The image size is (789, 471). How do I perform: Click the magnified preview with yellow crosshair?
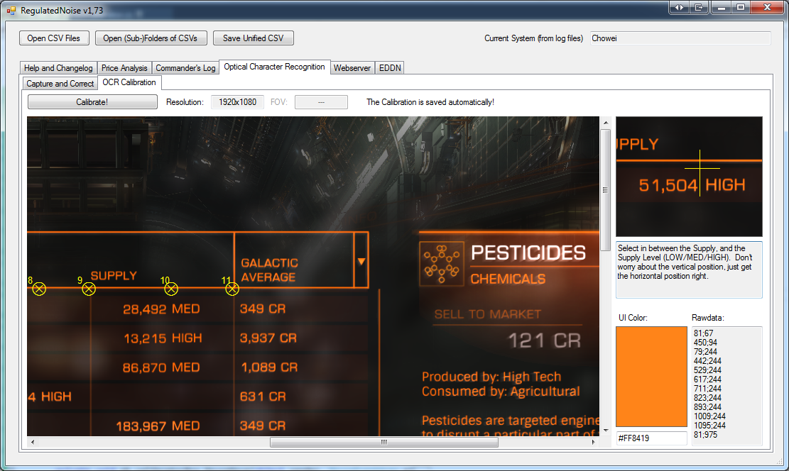pos(690,177)
